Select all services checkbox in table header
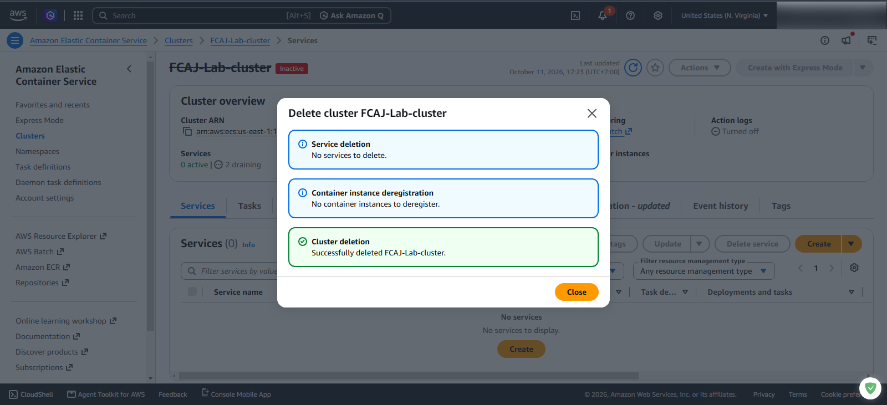The width and height of the screenshot is (887, 405). 192,291
